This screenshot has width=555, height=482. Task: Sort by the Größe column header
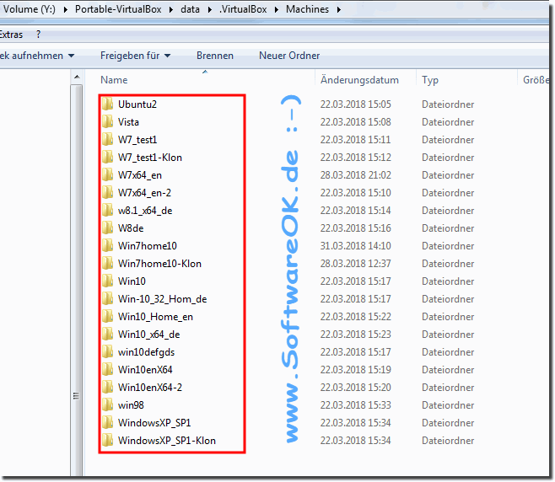pos(536,80)
